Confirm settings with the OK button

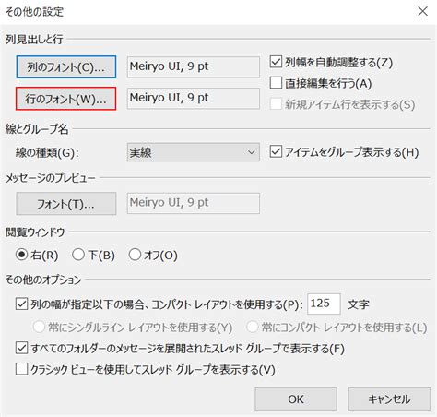[296, 399]
